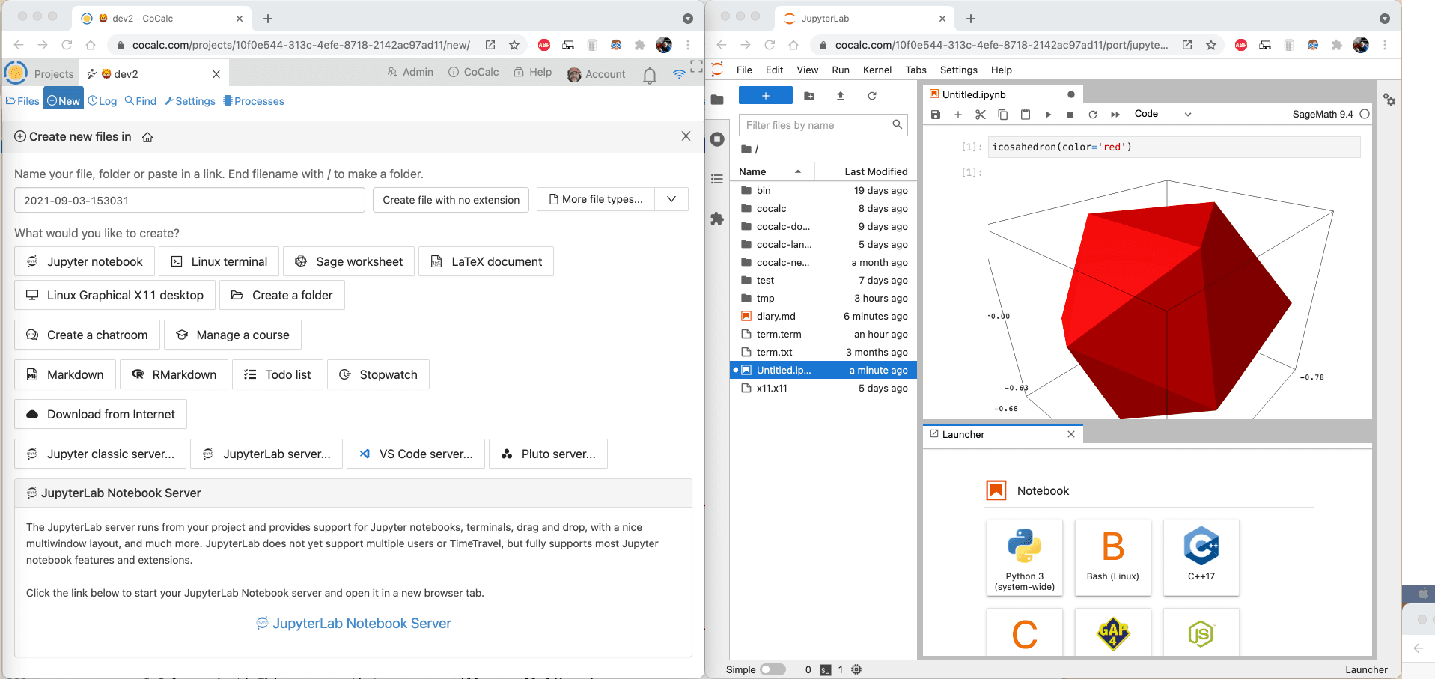Open the property inspector gears icon

(1389, 100)
